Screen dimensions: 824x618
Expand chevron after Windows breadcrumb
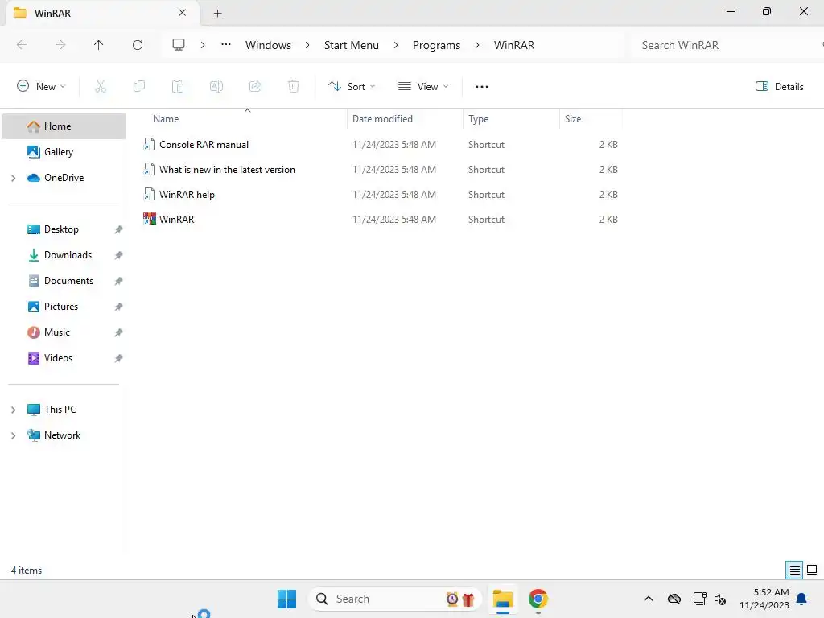pyautogui.click(x=307, y=45)
